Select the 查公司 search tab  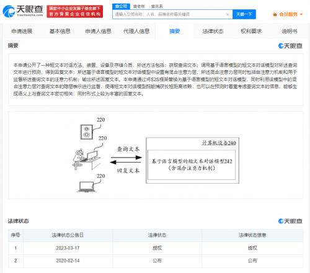coord(121,6)
